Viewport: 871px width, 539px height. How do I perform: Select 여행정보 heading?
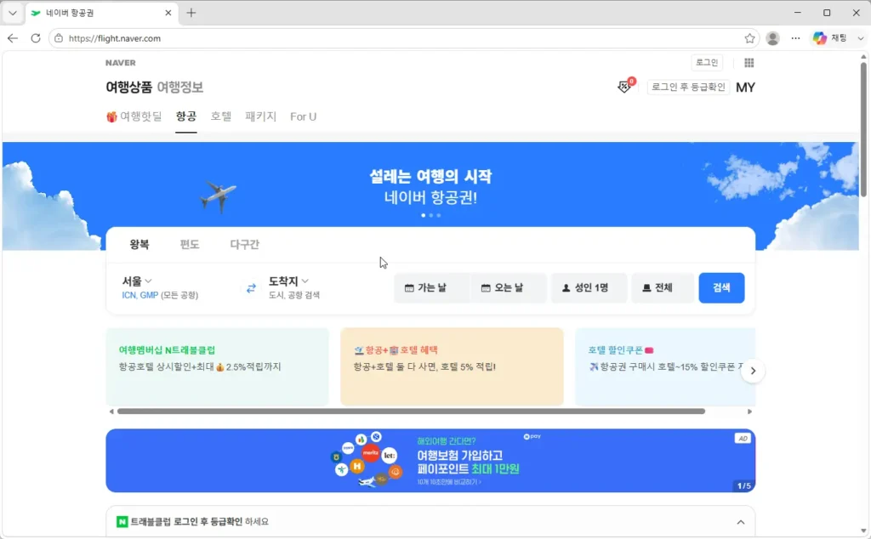tap(180, 88)
